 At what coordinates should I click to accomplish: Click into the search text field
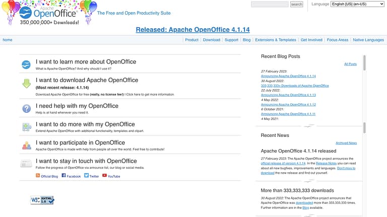pos(270,4)
